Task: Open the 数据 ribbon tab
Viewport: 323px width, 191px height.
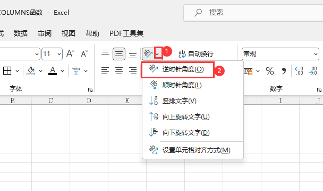Action: coord(21,33)
